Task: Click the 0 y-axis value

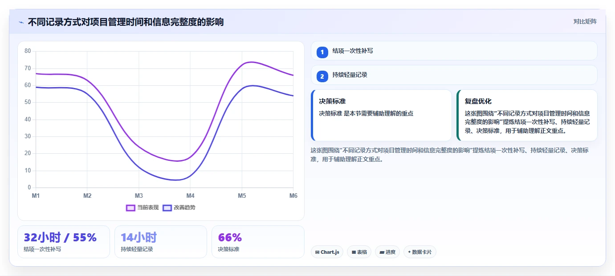Action: (29, 188)
